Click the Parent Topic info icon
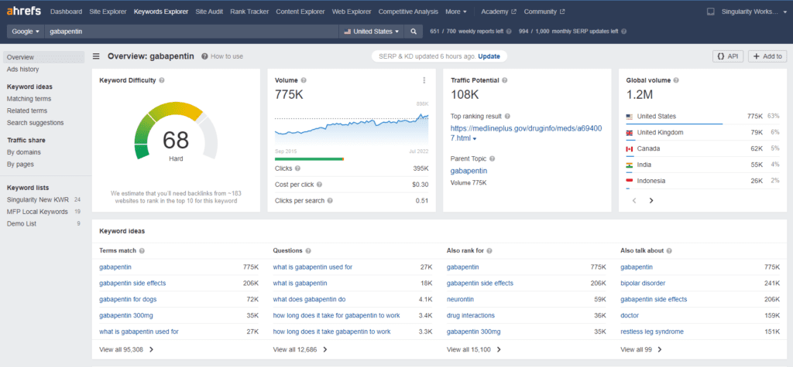The height and width of the screenshot is (367, 793). click(492, 158)
